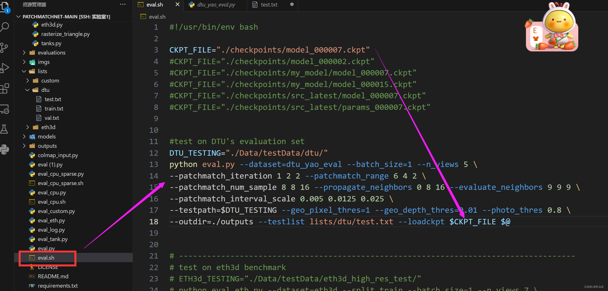Click the Python icon beside tanks.py
This screenshot has height=291, width=608.
click(x=35, y=43)
